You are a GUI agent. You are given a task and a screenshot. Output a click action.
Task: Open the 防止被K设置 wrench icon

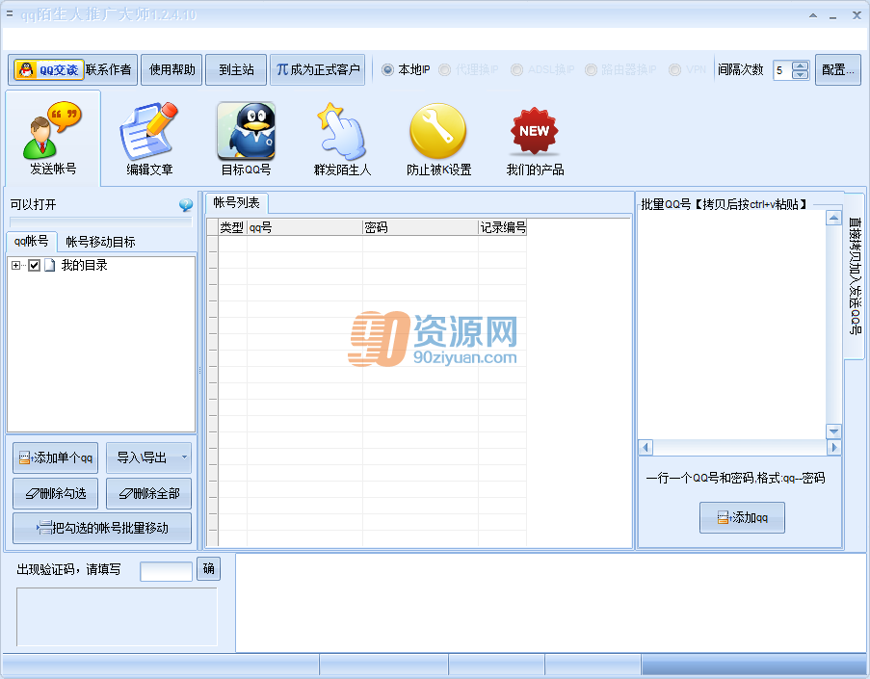pos(438,139)
